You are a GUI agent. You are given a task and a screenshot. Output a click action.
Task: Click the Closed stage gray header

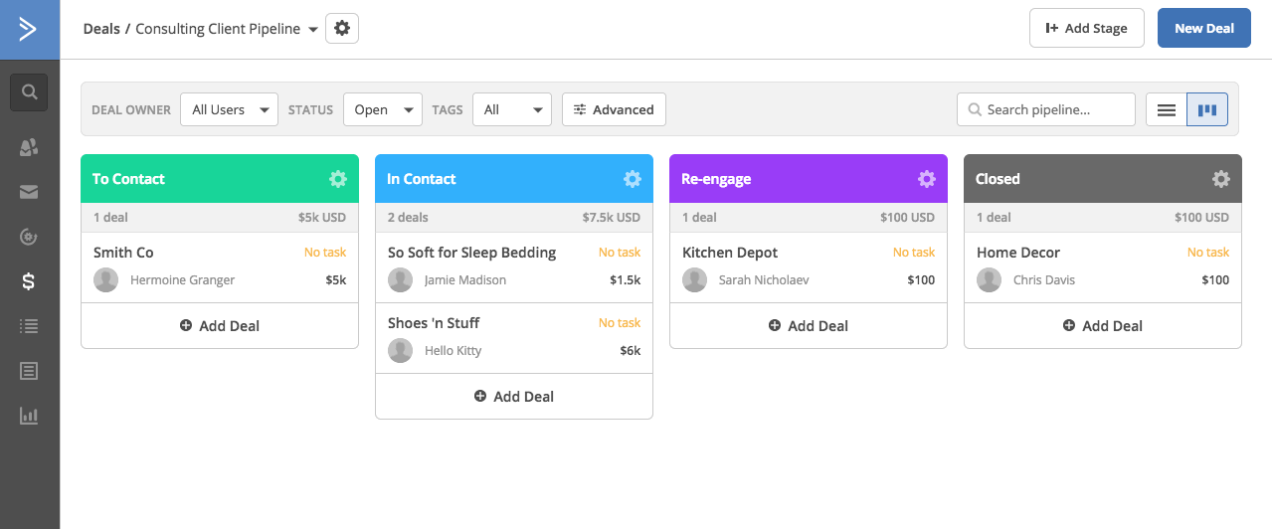(1103, 179)
